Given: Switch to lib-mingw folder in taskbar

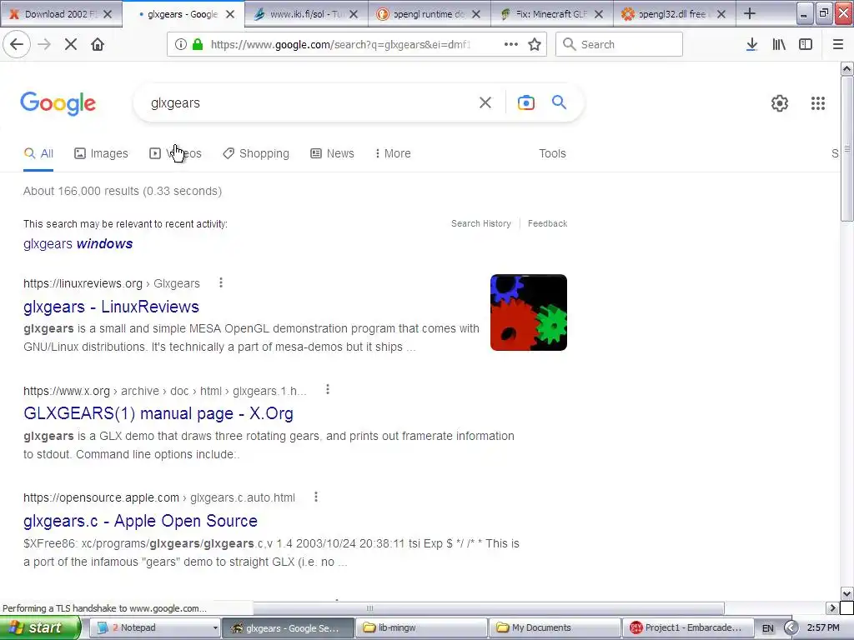Looking at the screenshot, I should (421, 628).
